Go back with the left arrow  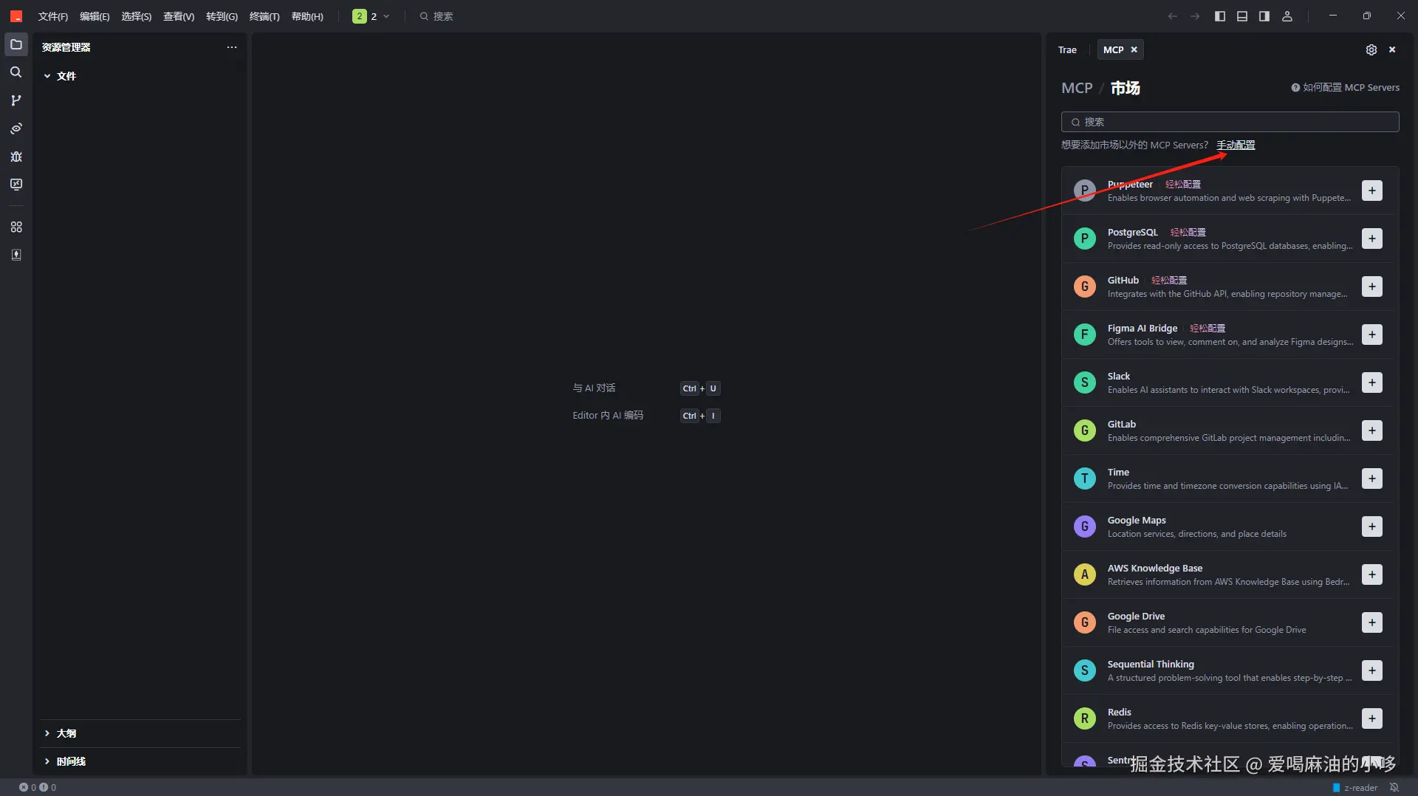click(x=1172, y=16)
